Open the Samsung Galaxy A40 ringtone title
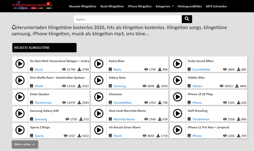Screen dimensions: 254x151 [44, 111]
